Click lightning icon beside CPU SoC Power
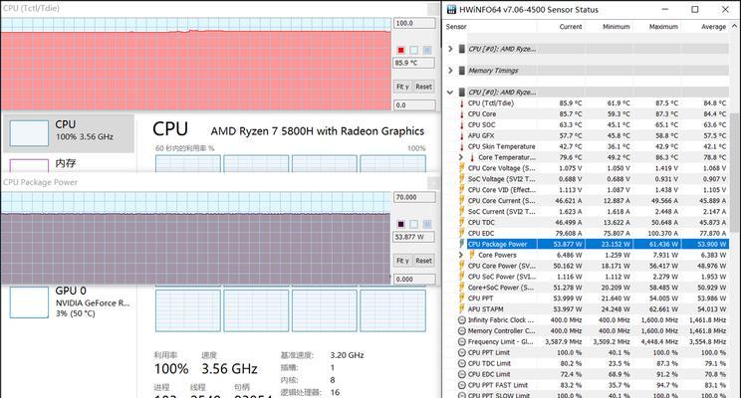741x398 pixels. pyautogui.click(x=462, y=277)
